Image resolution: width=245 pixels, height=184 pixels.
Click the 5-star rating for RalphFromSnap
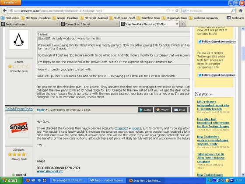19,154
